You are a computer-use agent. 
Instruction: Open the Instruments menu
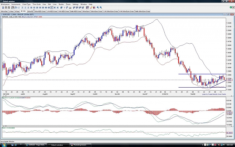tap(16, 5)
